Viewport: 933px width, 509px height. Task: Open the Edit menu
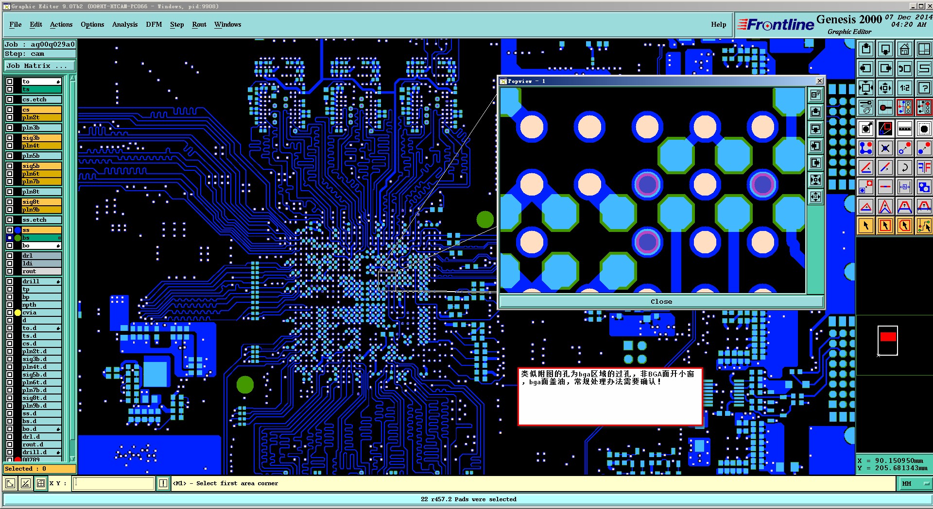[36, 24]
